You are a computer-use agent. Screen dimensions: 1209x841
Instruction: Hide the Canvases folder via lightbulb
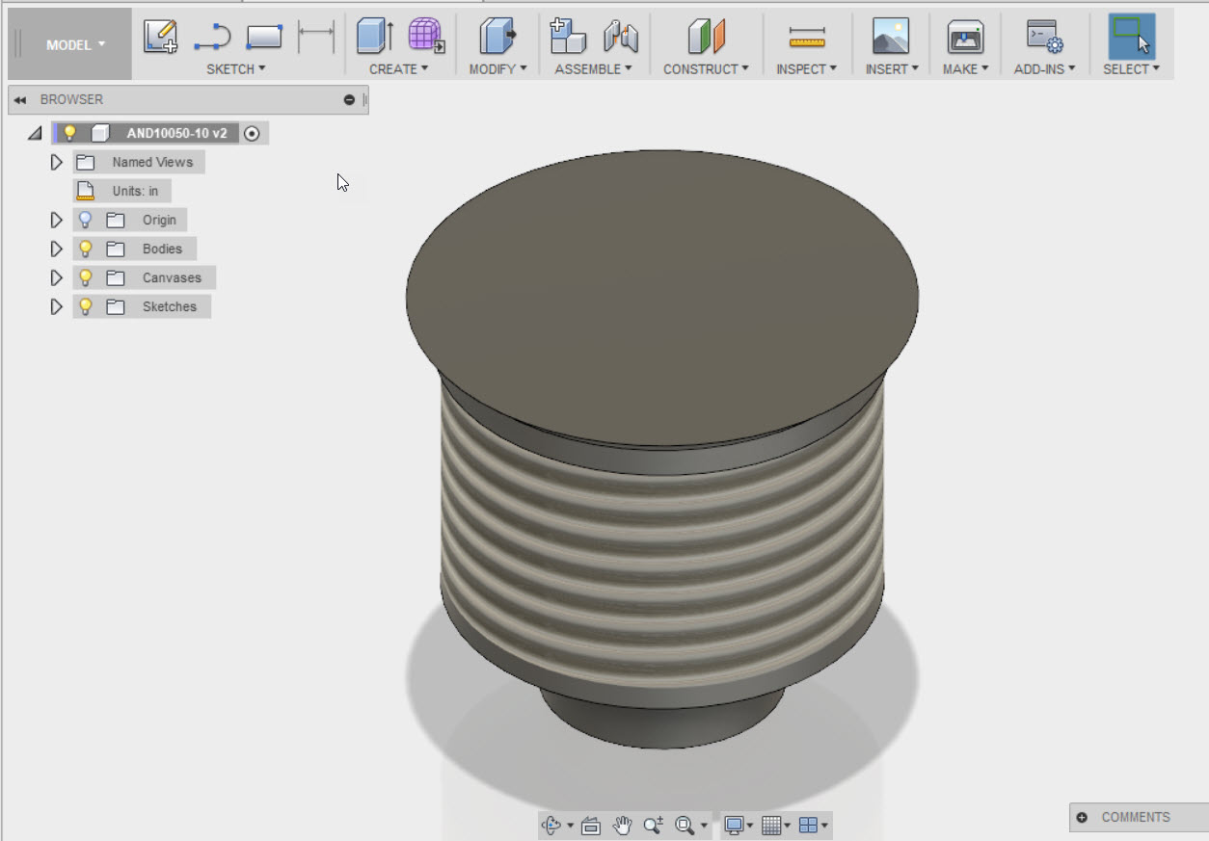(85, 277)
